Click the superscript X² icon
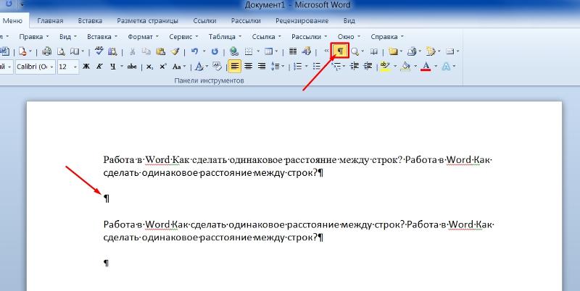This screenshot has height=291, width=580. [163, 67]
